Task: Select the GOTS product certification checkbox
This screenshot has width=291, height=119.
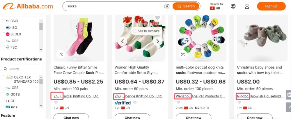Action: [3, 94]
